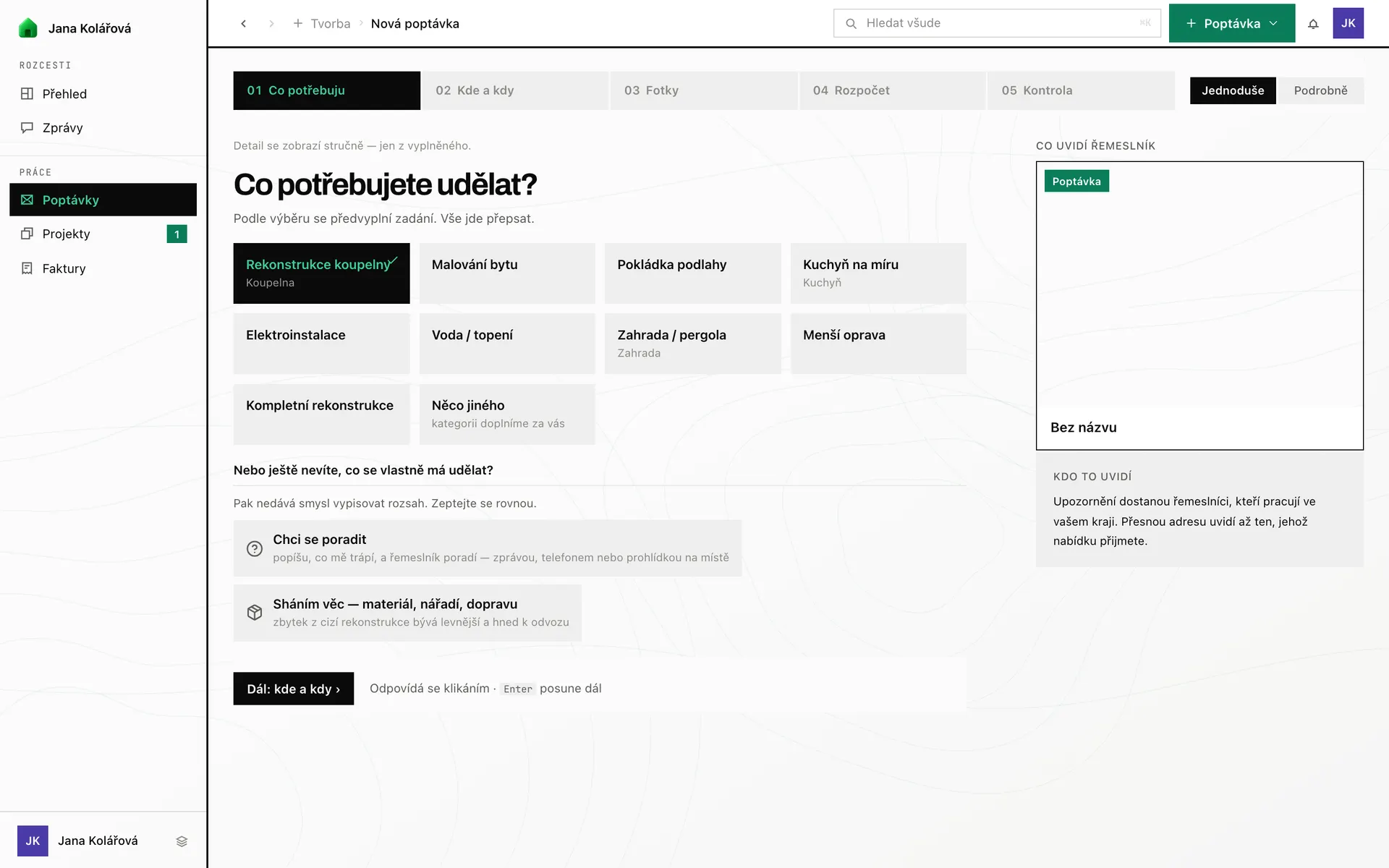Open step 01 Co potřebuju
This screenshot has width=1389, height=868.
(326, 90)
